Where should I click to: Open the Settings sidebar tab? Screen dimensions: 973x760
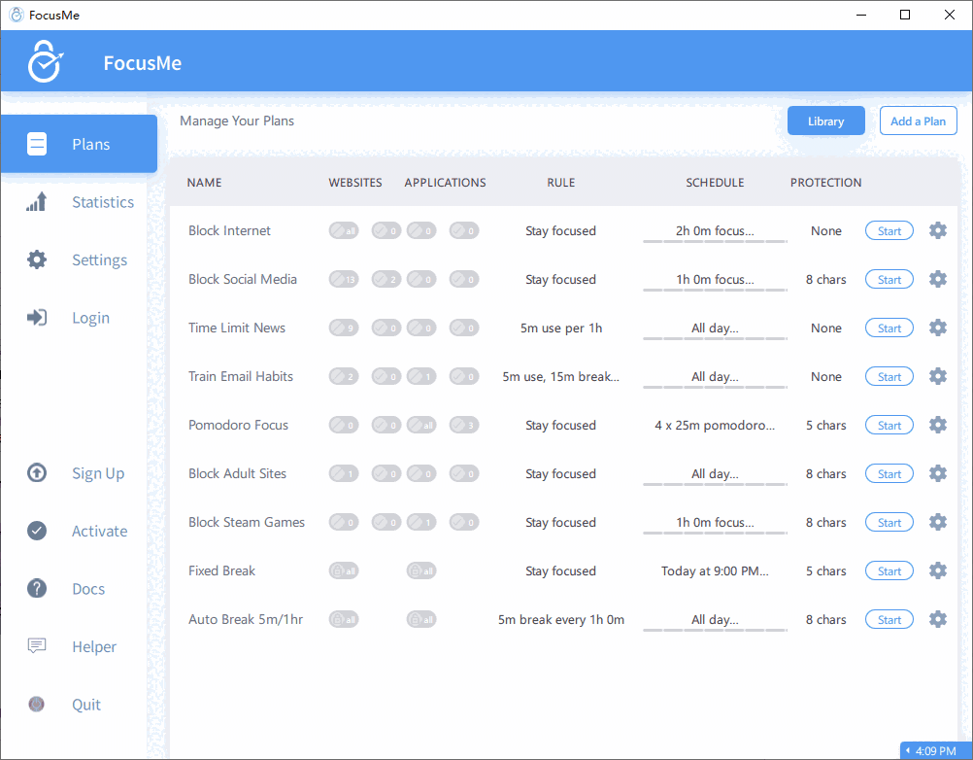99,260
